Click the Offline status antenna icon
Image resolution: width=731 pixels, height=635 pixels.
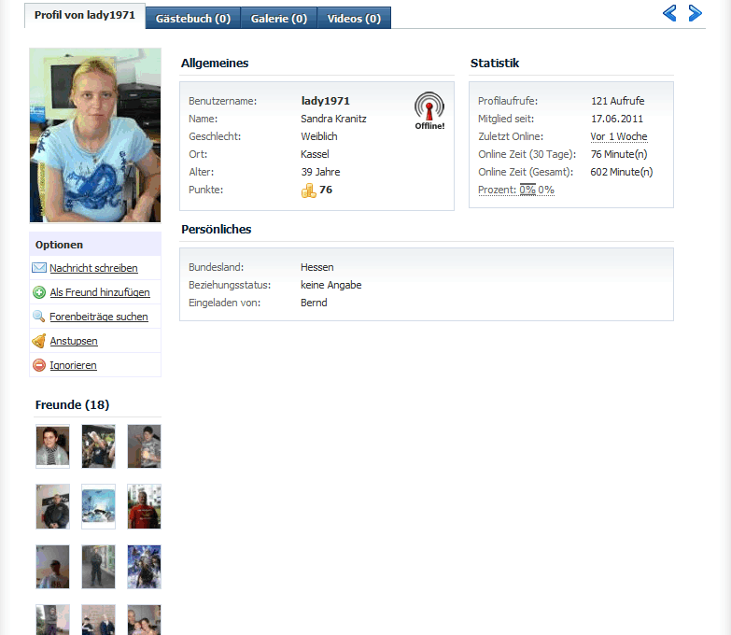click(x=429, y=110)
